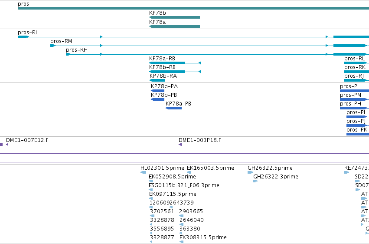Open the pros-RK transcript label
Screen dimensions: 369x244
tap(355, 67)
